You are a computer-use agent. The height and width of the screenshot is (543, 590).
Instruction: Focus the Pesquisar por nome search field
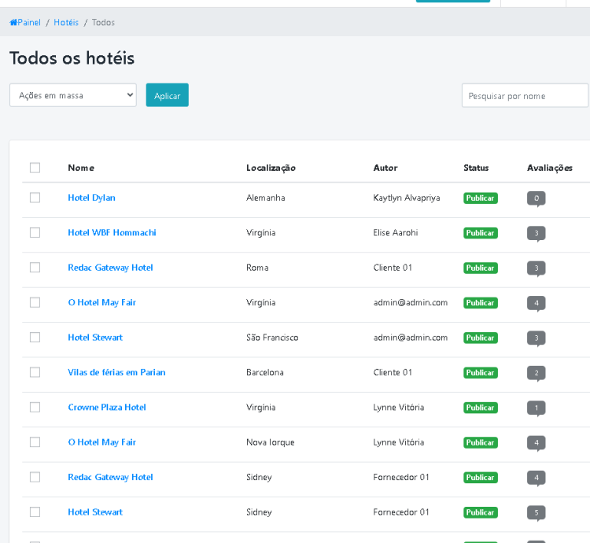point(525,95)
